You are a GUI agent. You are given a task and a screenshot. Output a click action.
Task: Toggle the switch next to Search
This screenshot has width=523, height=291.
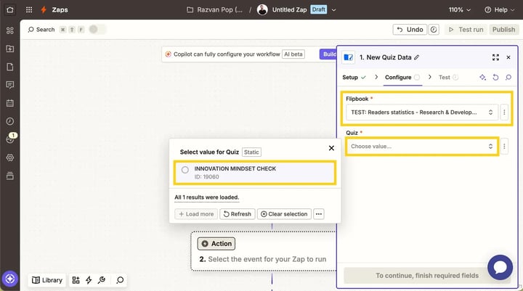pyautogui.click(x=97, y=29)
